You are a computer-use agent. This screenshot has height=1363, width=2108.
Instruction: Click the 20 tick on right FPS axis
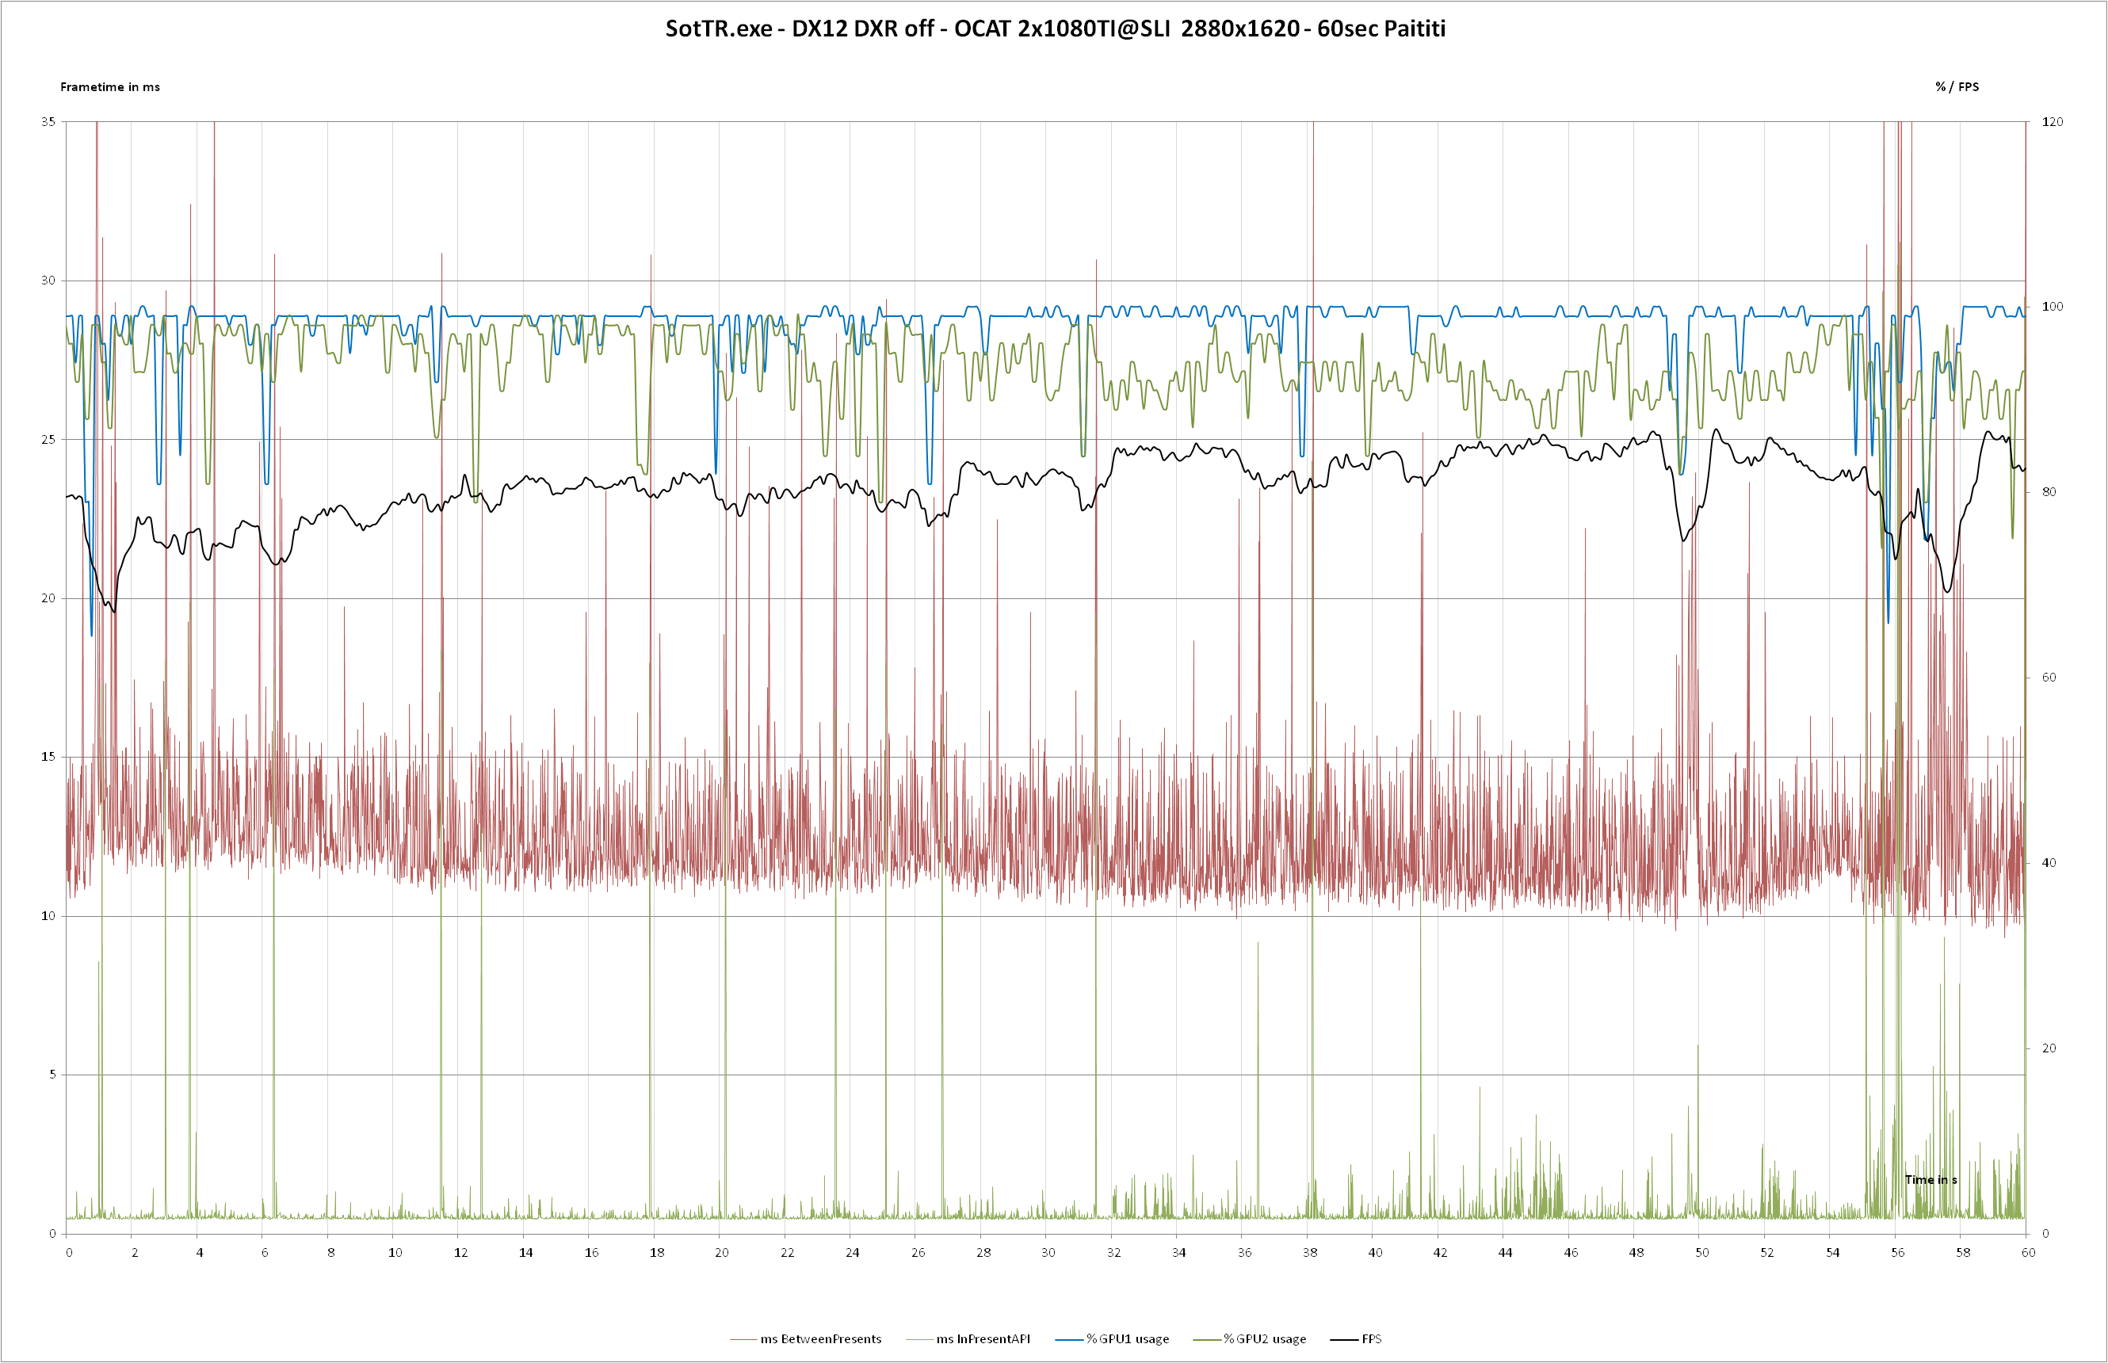coord(2049,1048)
